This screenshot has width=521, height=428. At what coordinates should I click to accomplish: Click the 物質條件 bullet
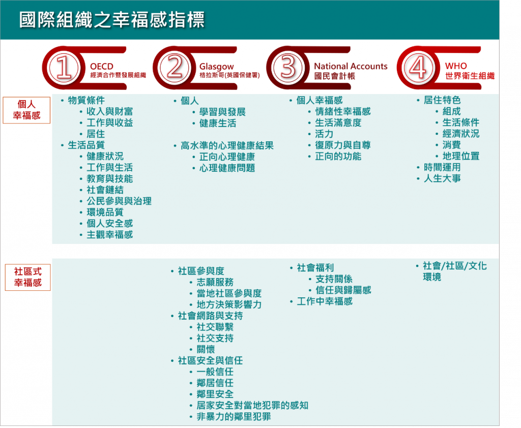86,100
